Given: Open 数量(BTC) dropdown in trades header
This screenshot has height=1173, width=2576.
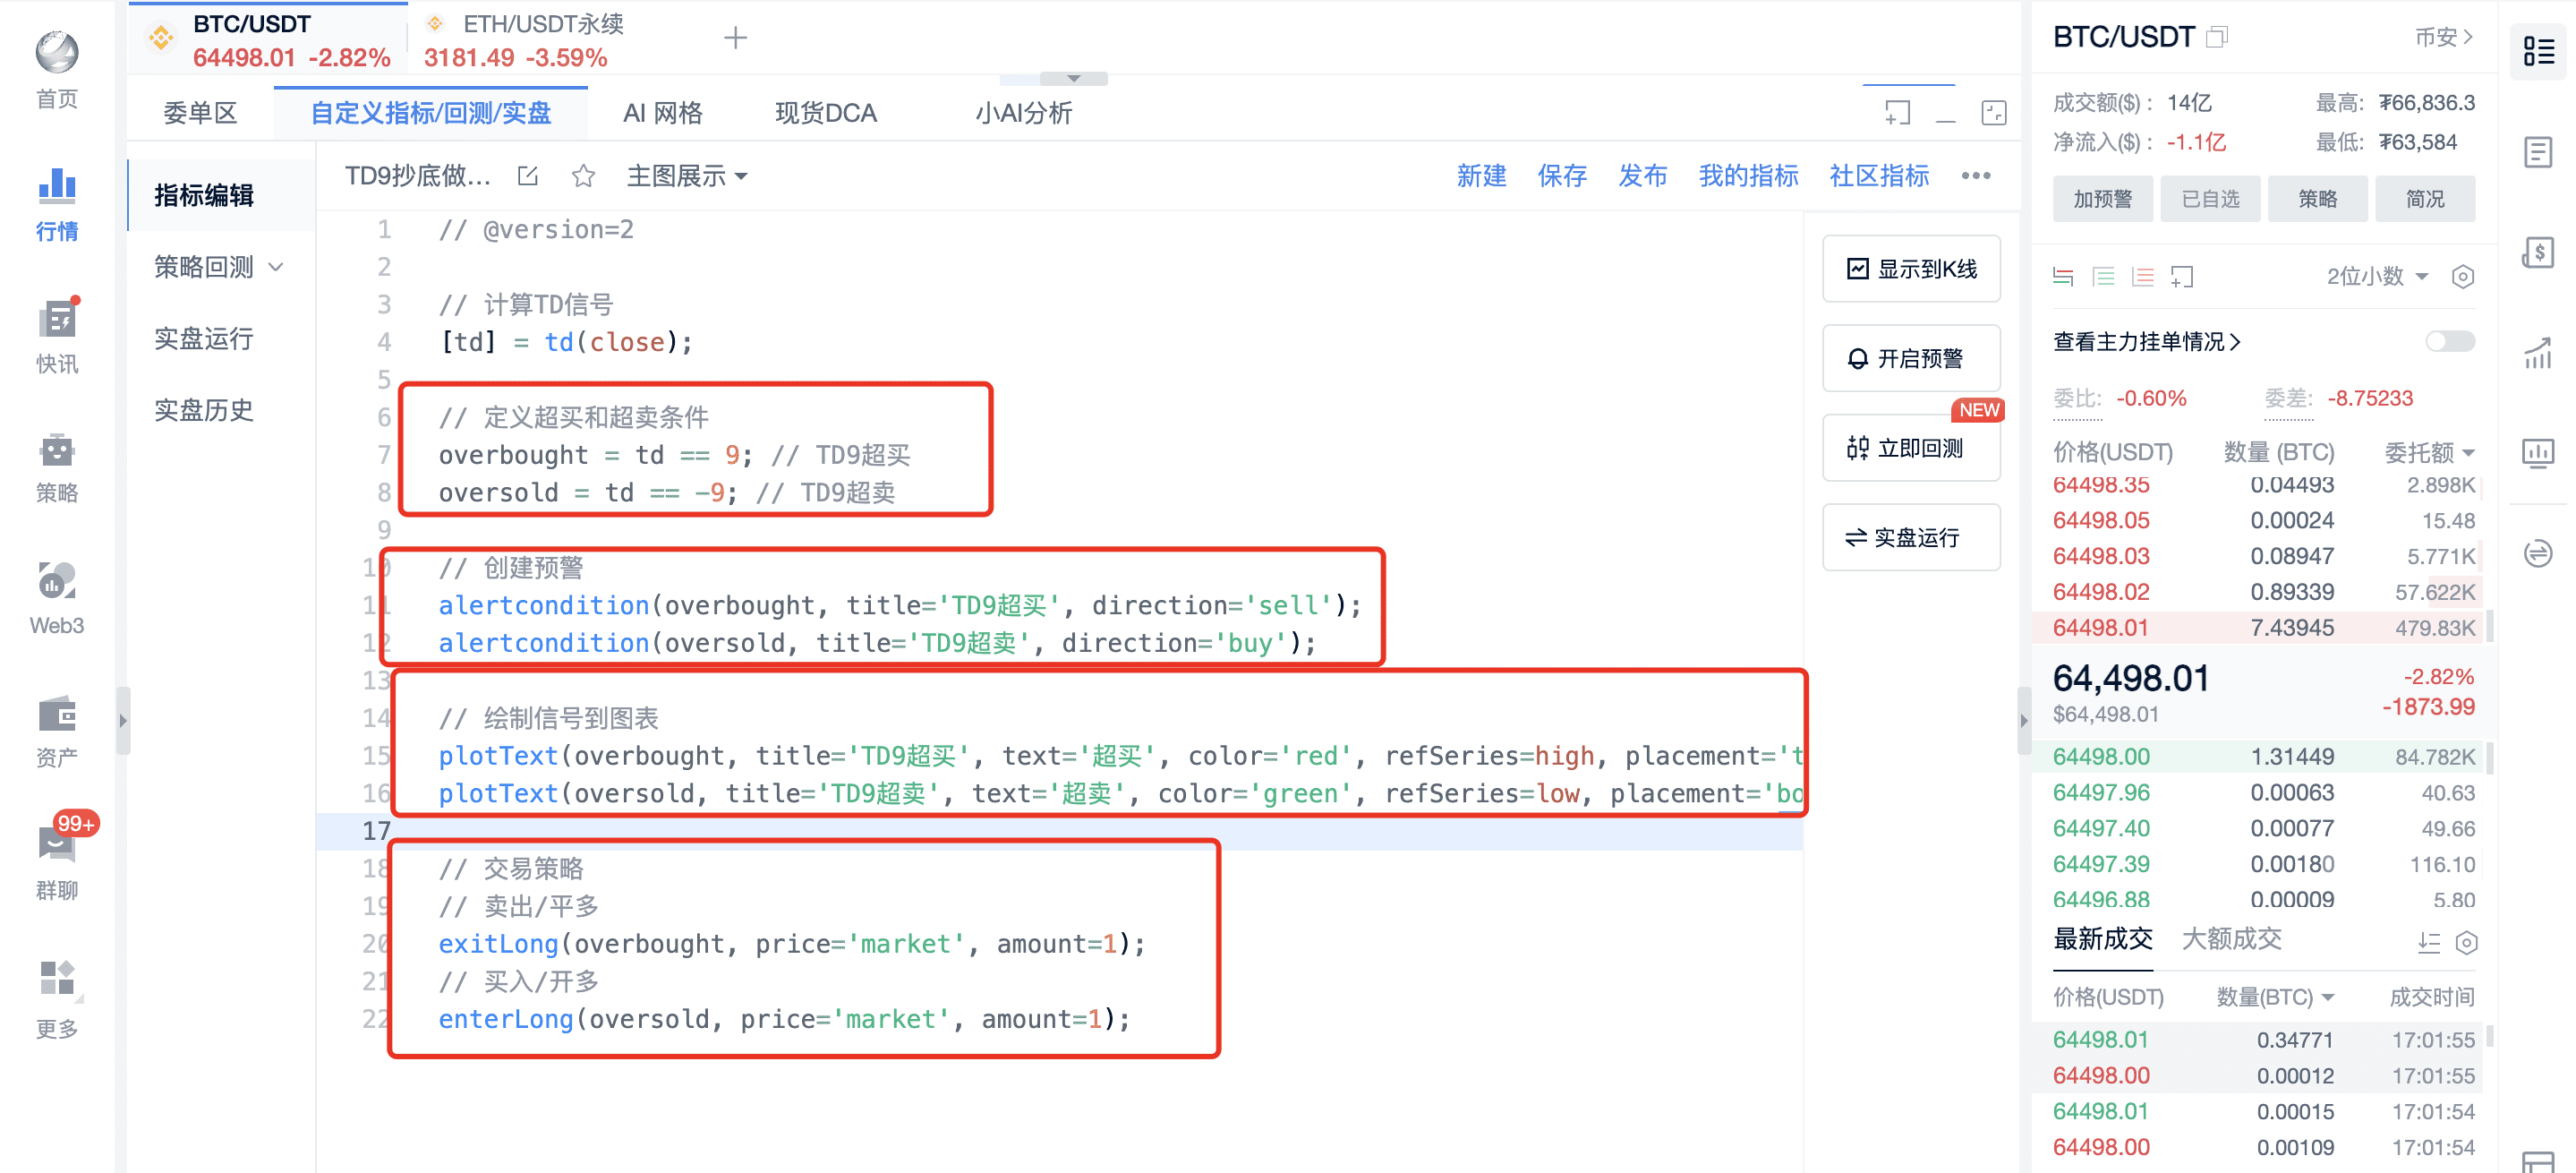Looking at the screenshot, I should pos(2274,997).
